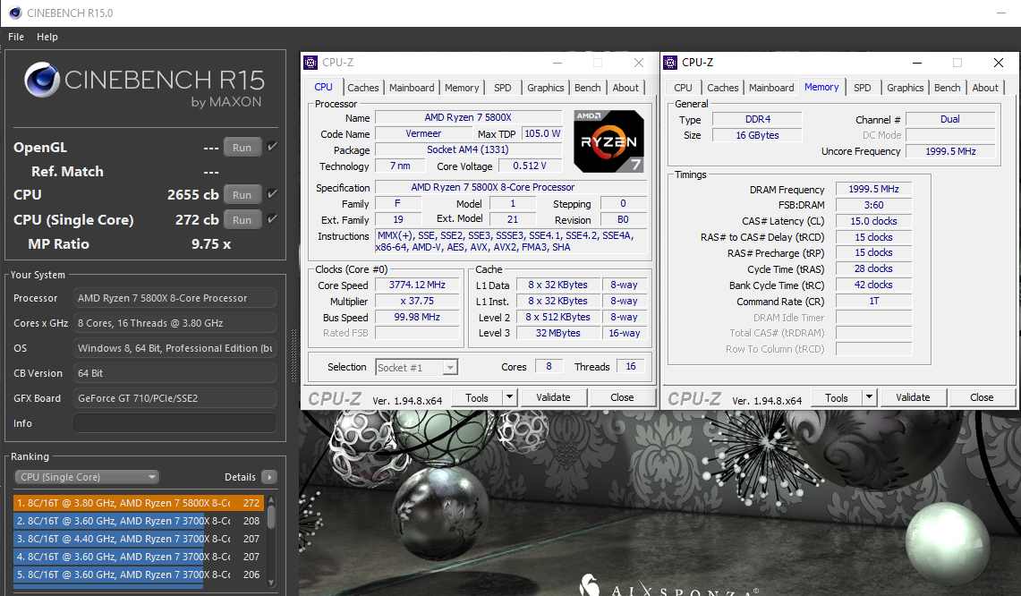This screenshot has height=596, width=1021.
Task: Click the empty Info input field
Action: (174, 422)
